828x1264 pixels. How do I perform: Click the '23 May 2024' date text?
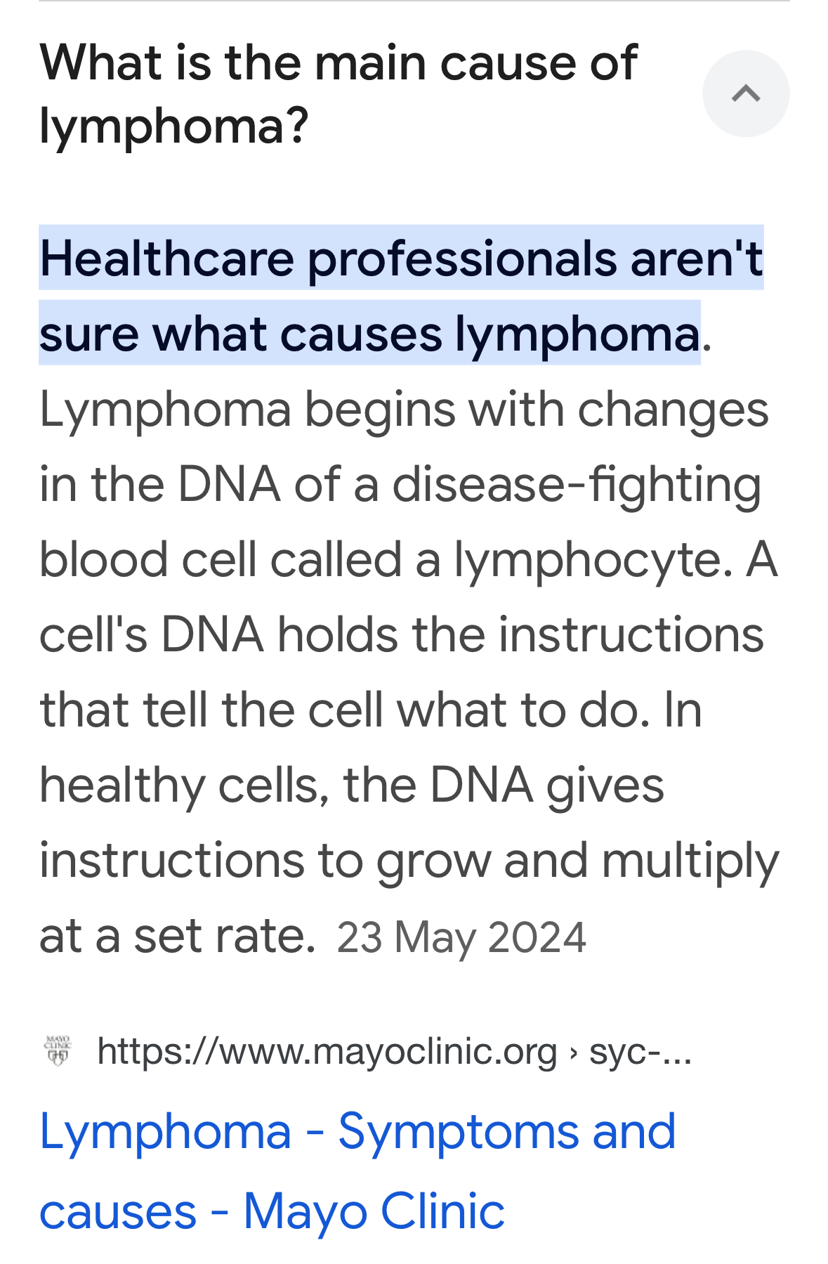click(x=461, y=937)
